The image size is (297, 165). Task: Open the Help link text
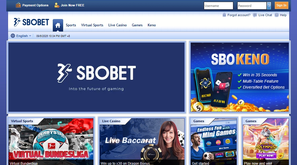[283, 15]
